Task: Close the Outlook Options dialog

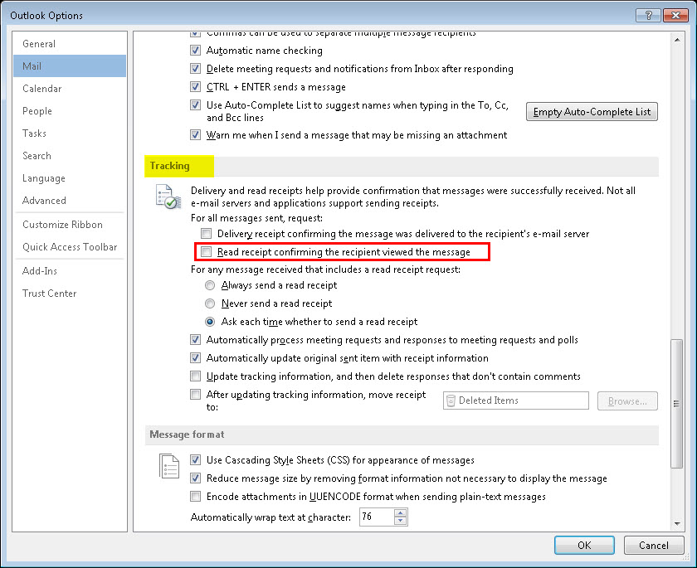Action: pyautogui.click(x=675, y=16)
